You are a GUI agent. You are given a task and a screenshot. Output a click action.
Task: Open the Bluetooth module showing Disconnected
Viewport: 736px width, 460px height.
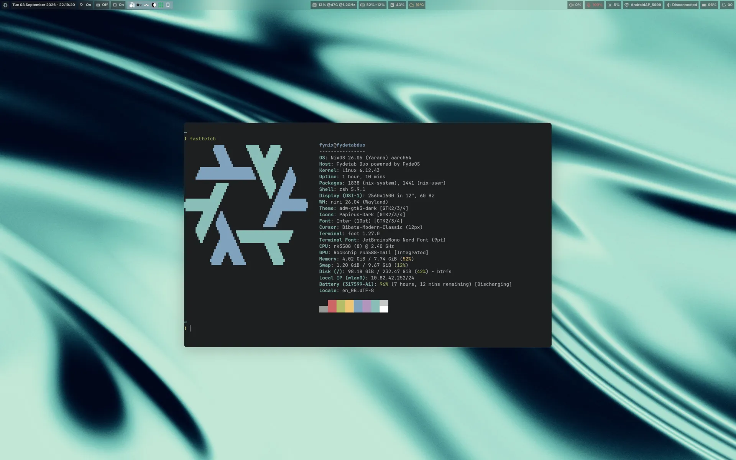(x=682, y=5)
